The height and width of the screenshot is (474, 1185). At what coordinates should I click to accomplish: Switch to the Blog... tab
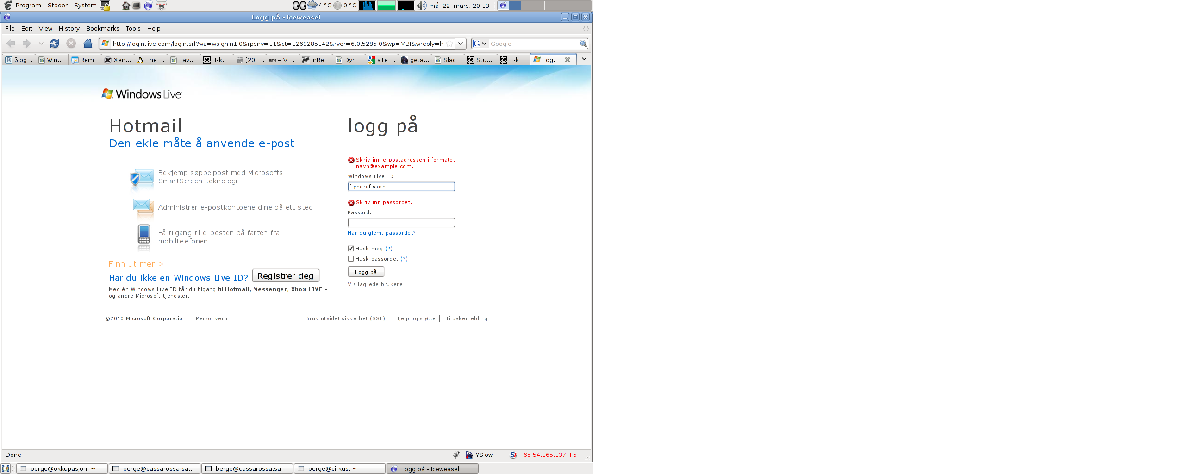tap(19, 60)
